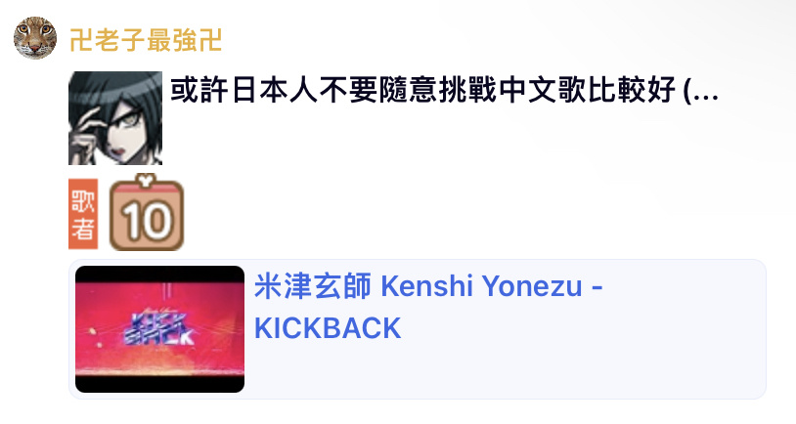This screenshot has height=424, width=796.
Task: Open username 卍老子最強卍 profile
Action: (x=146, y=40)
